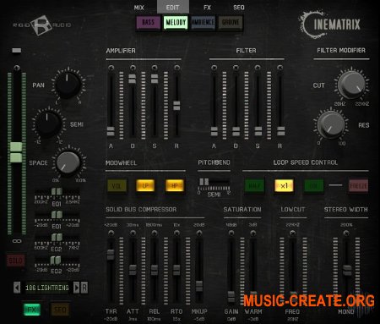Toggle the FREEZE button
The image size is (380, 324).
coord(358,185)
